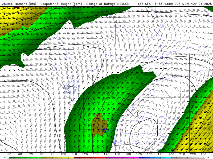Click the "230" value on the color scale
213x159 pixels.
pyautogui.click(x=204, y=154)
